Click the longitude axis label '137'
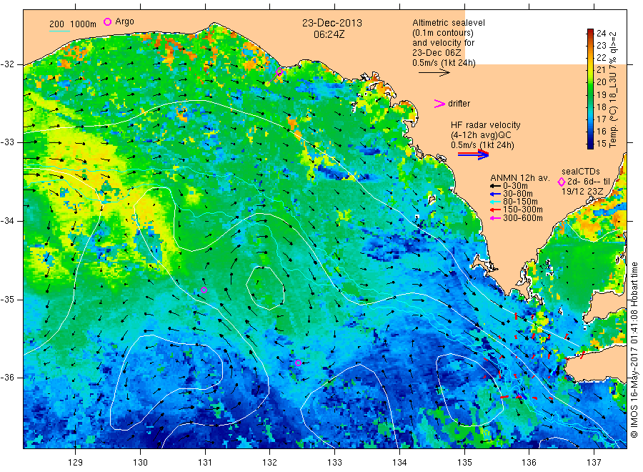Viewport: 643px width, 472px height. (594, 463)
